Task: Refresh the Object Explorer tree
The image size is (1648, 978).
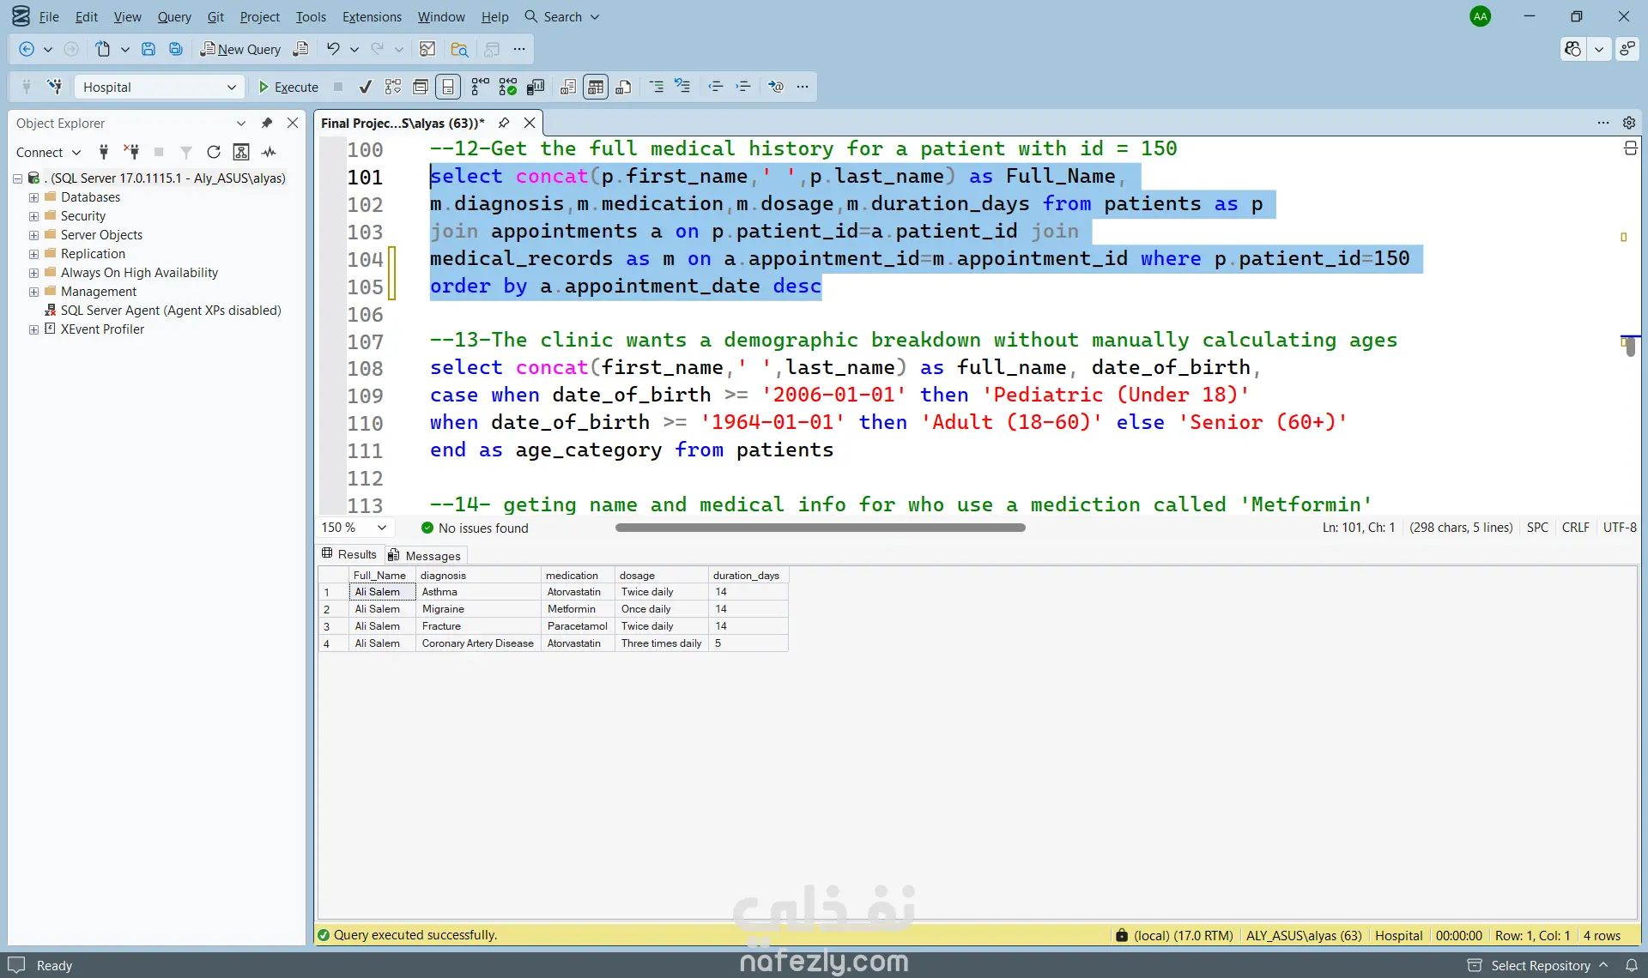Action: (214, 152)
